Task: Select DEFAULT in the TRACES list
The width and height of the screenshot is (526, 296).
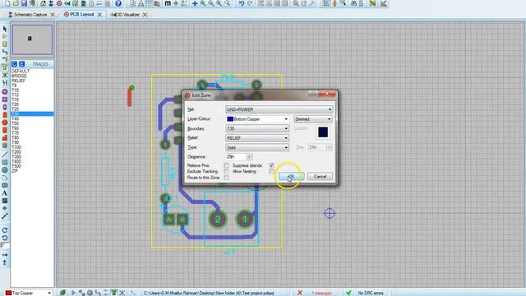Action: [x=21, y=72]
